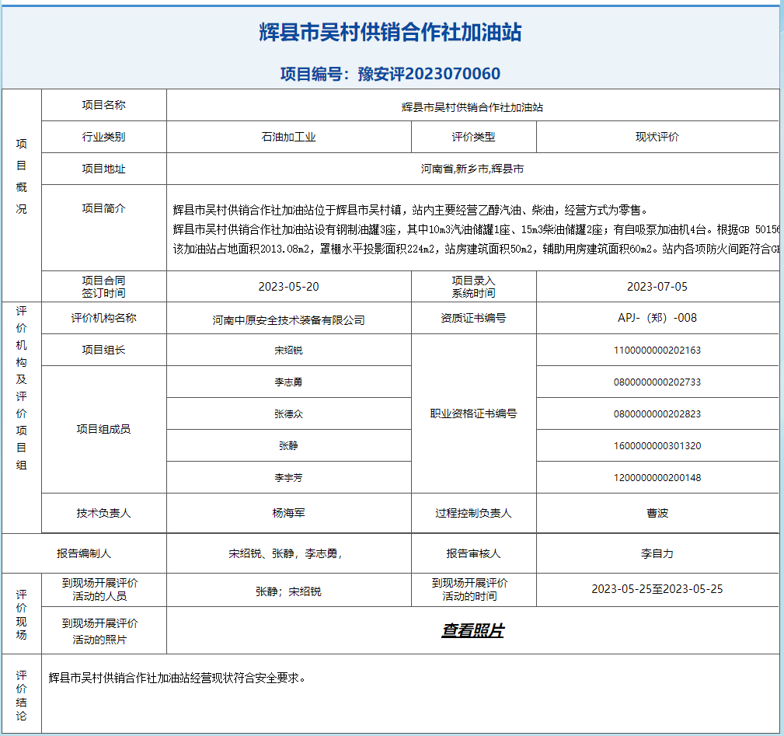Click the project name value in the table

472,107
